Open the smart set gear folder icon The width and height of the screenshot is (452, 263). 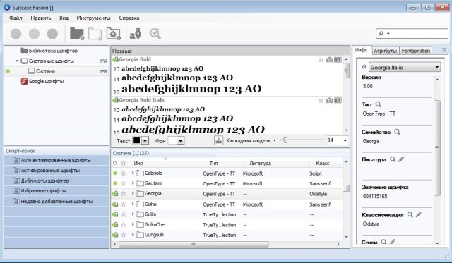pos(113,34)
